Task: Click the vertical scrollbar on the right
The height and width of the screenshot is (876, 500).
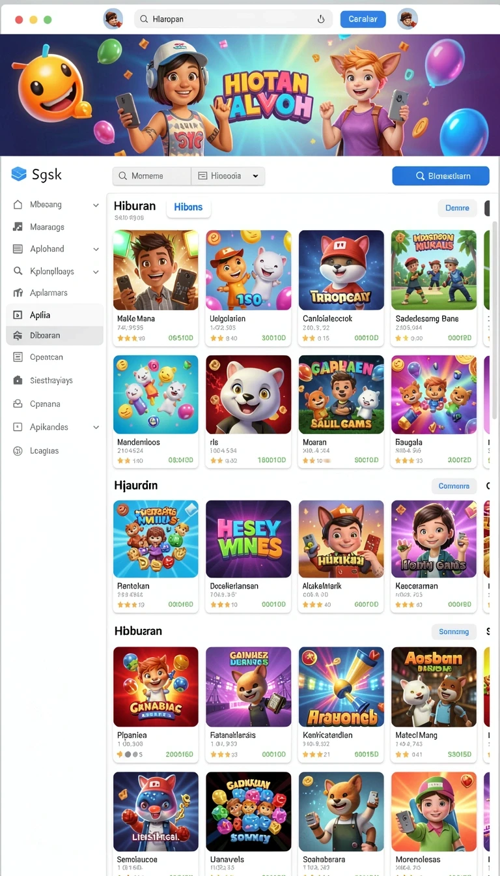Action: click(495, 319)
